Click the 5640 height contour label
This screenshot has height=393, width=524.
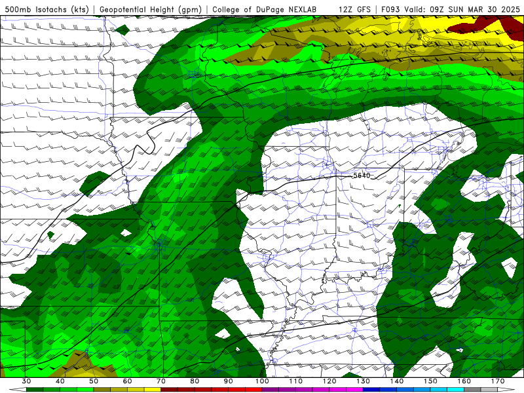[362, 176]
